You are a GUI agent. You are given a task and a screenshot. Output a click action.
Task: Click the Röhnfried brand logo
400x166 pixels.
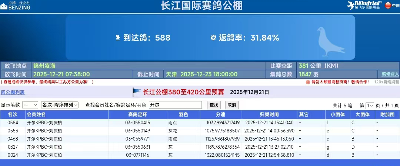point(364,5)
